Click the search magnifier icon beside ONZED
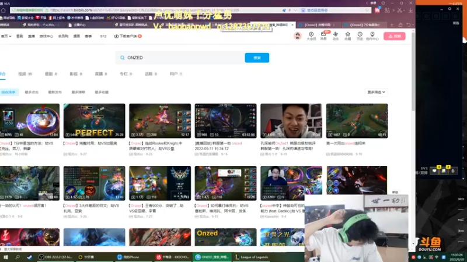 123,58
